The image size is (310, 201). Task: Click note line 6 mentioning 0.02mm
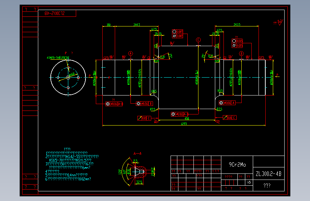[68, 179]
